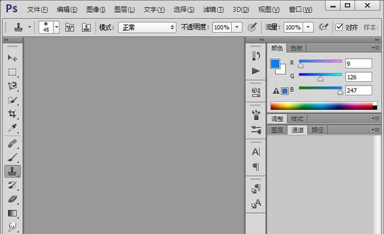The height and width of the screenshot is (234, 384).
Task: Open the 窗口(W) menu
Action: (300, 9)
